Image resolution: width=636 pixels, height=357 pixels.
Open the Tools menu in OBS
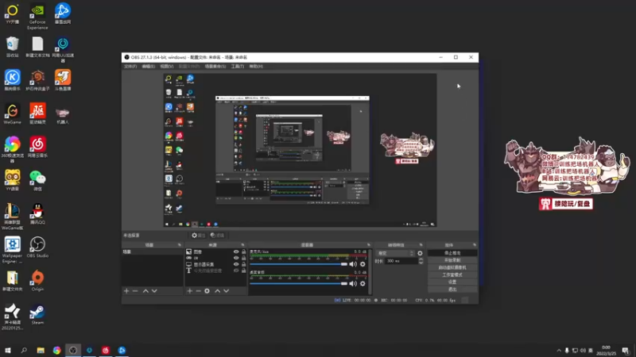(x=238, y=67)
